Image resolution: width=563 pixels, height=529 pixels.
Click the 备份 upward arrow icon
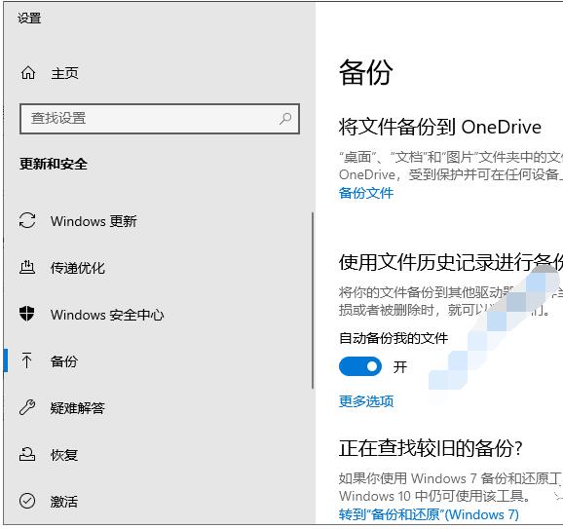(26, 360)
